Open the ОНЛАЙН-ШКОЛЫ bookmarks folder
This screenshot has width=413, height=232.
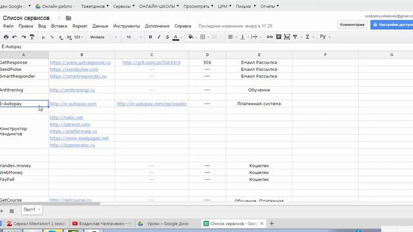159,6
